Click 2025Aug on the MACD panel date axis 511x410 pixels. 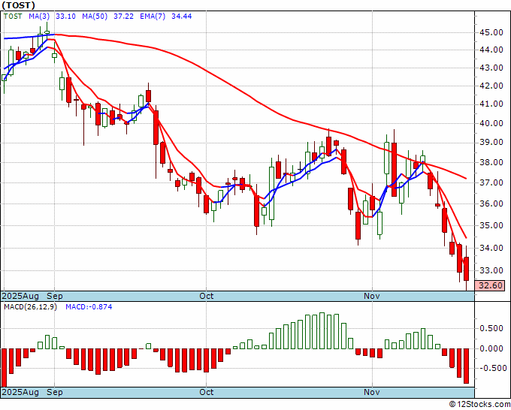pyautogui.click(x=20, y=392)
